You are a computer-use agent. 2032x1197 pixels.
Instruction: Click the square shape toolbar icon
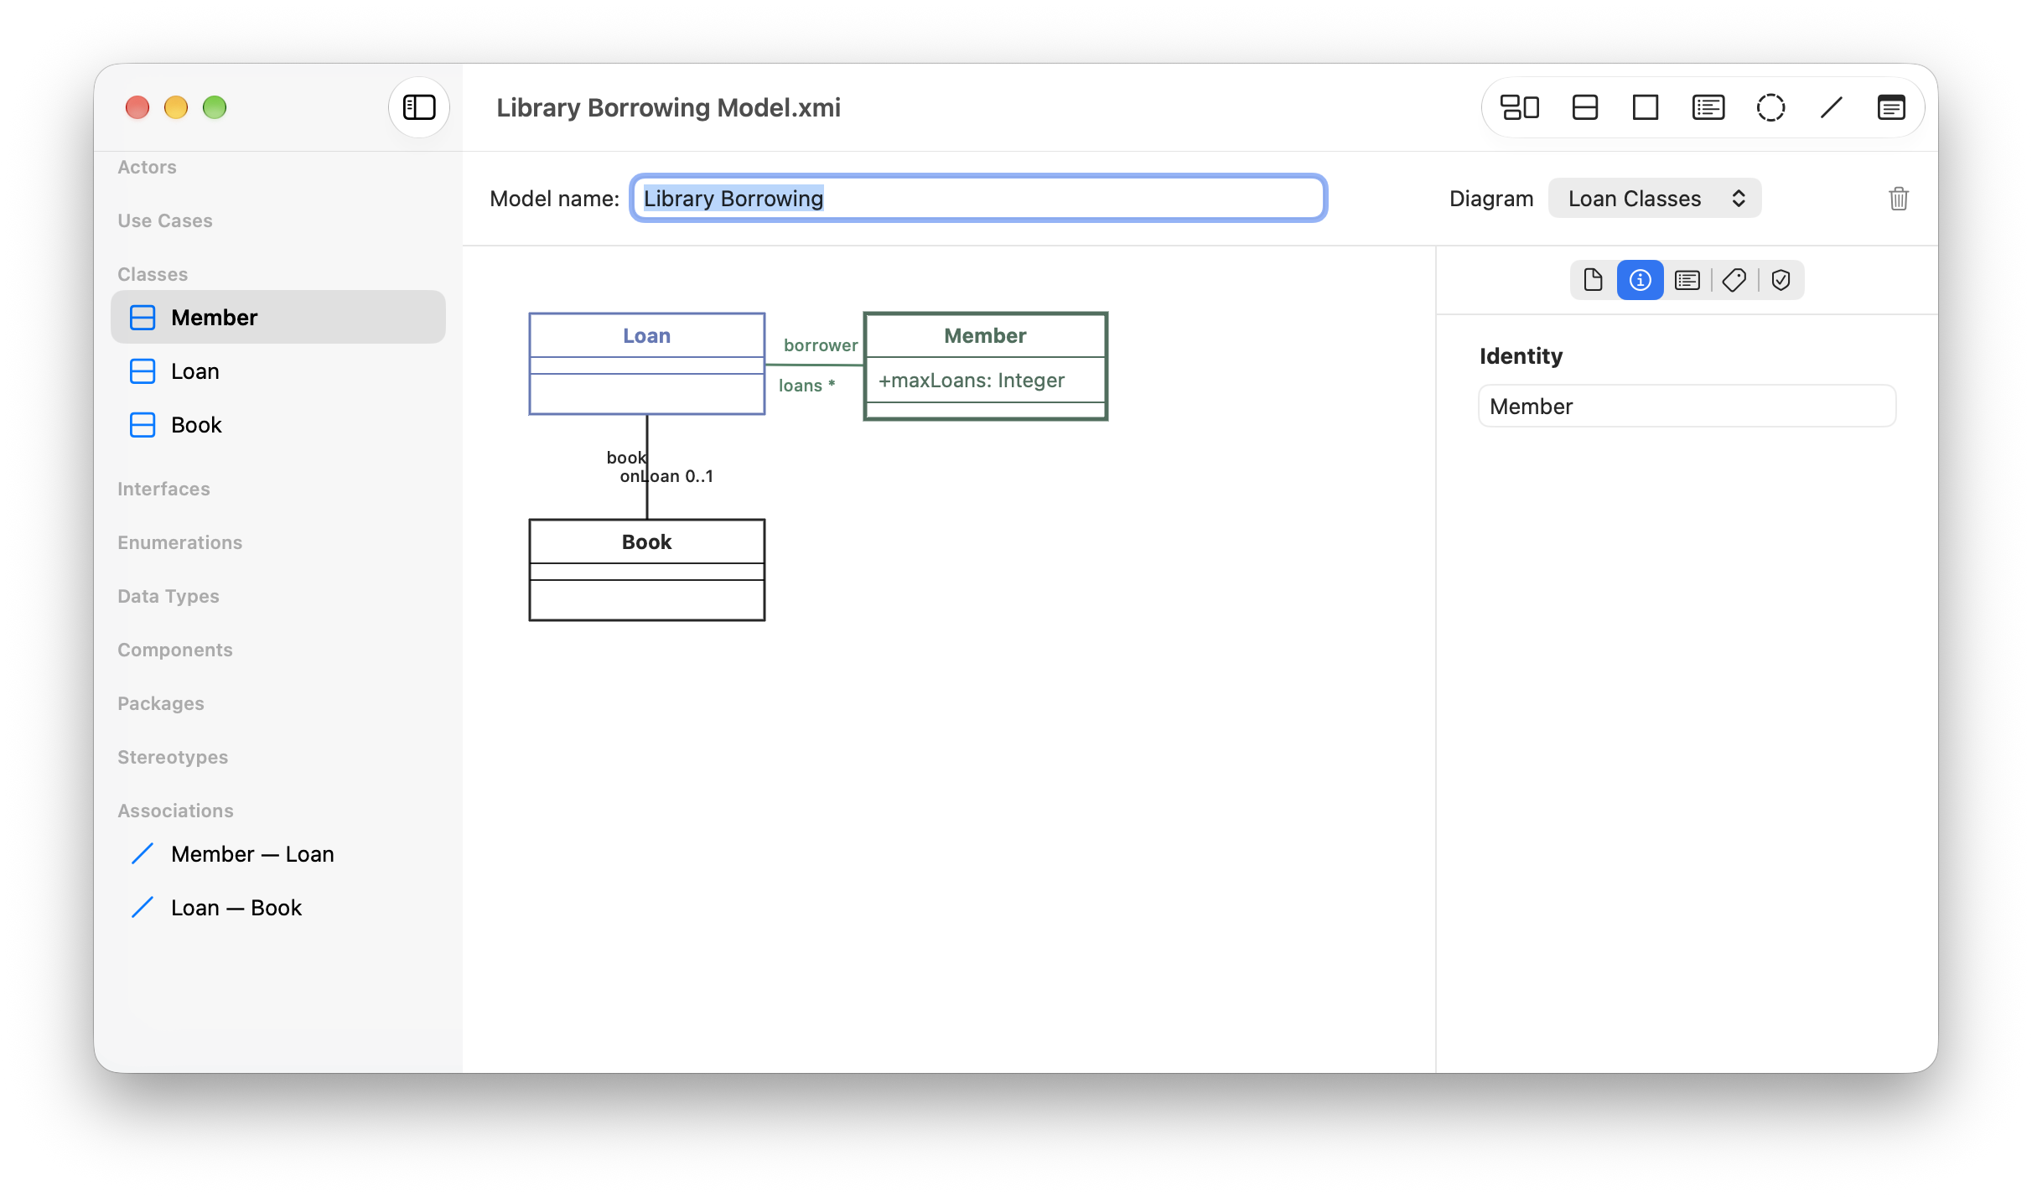point(1645,107)
